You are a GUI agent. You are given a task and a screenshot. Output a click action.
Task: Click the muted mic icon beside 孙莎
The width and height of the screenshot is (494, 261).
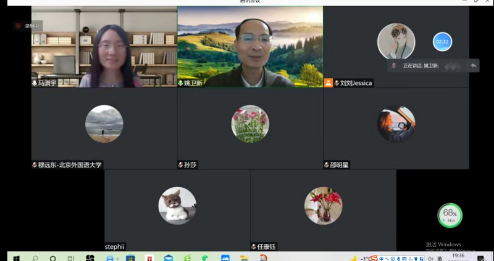[x=180, y=165]
